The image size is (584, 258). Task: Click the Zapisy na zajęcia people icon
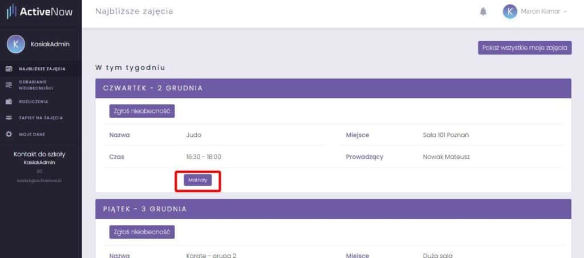(9, 118)
